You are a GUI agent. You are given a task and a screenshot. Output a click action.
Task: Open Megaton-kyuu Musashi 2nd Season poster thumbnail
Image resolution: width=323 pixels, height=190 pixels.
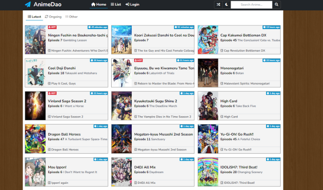pyautogui.click(x=122, y=139)
